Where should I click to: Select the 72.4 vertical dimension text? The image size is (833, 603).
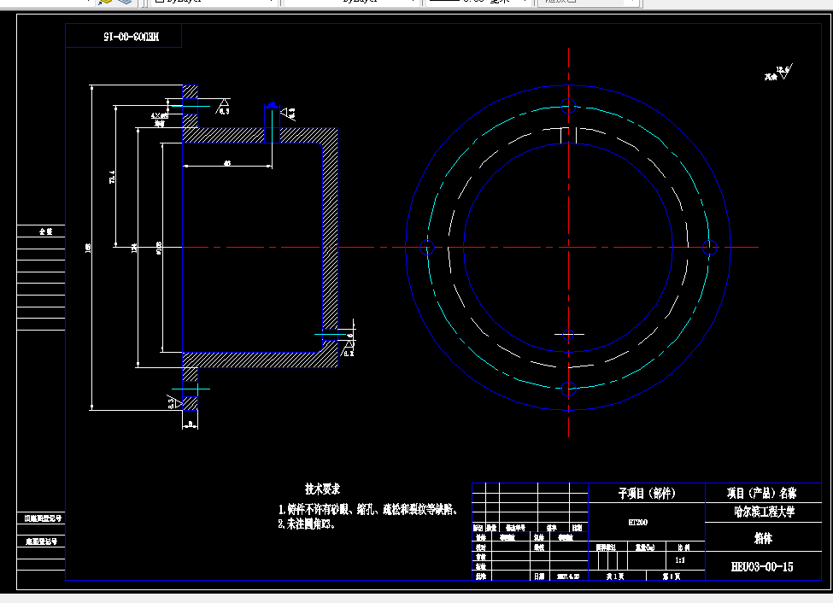click(112, 177)
